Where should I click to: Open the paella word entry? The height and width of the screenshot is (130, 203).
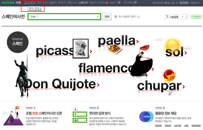coord(117,40)
